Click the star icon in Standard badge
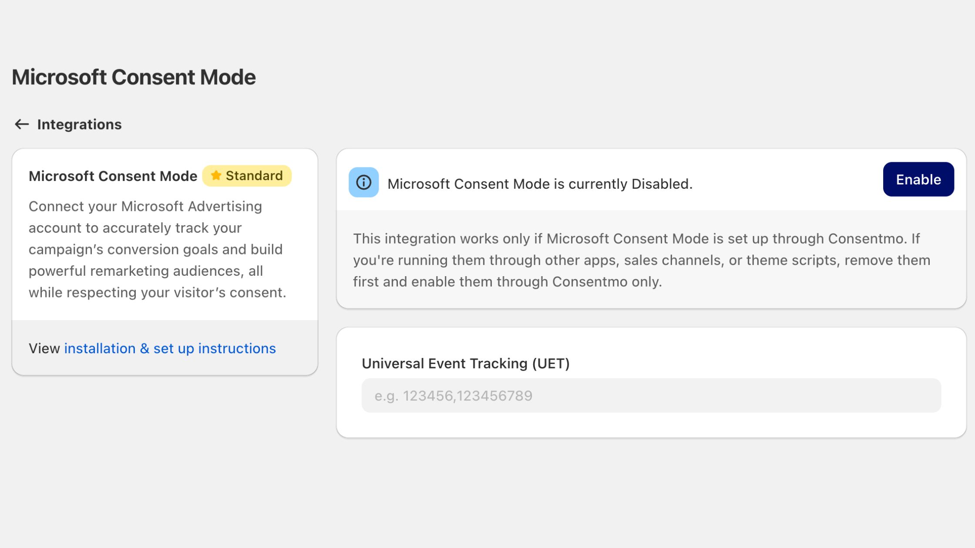Screen dimensions: 975x548 [x=216, y=176]
